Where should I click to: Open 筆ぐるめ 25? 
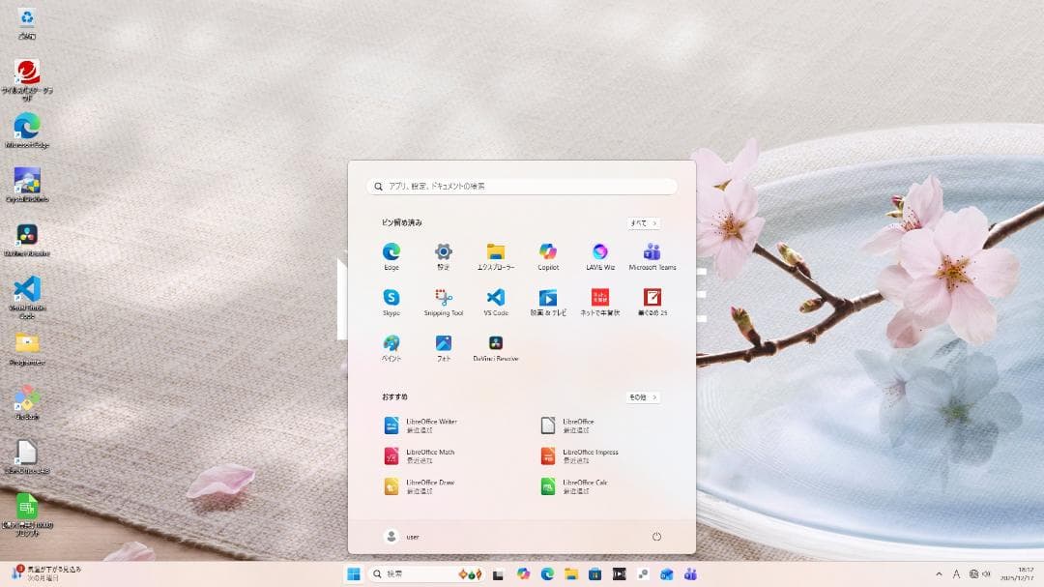click(x=652, y=299)
